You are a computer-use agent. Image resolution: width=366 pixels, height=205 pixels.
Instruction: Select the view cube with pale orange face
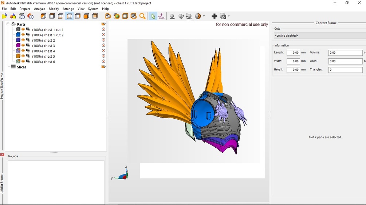95,16
